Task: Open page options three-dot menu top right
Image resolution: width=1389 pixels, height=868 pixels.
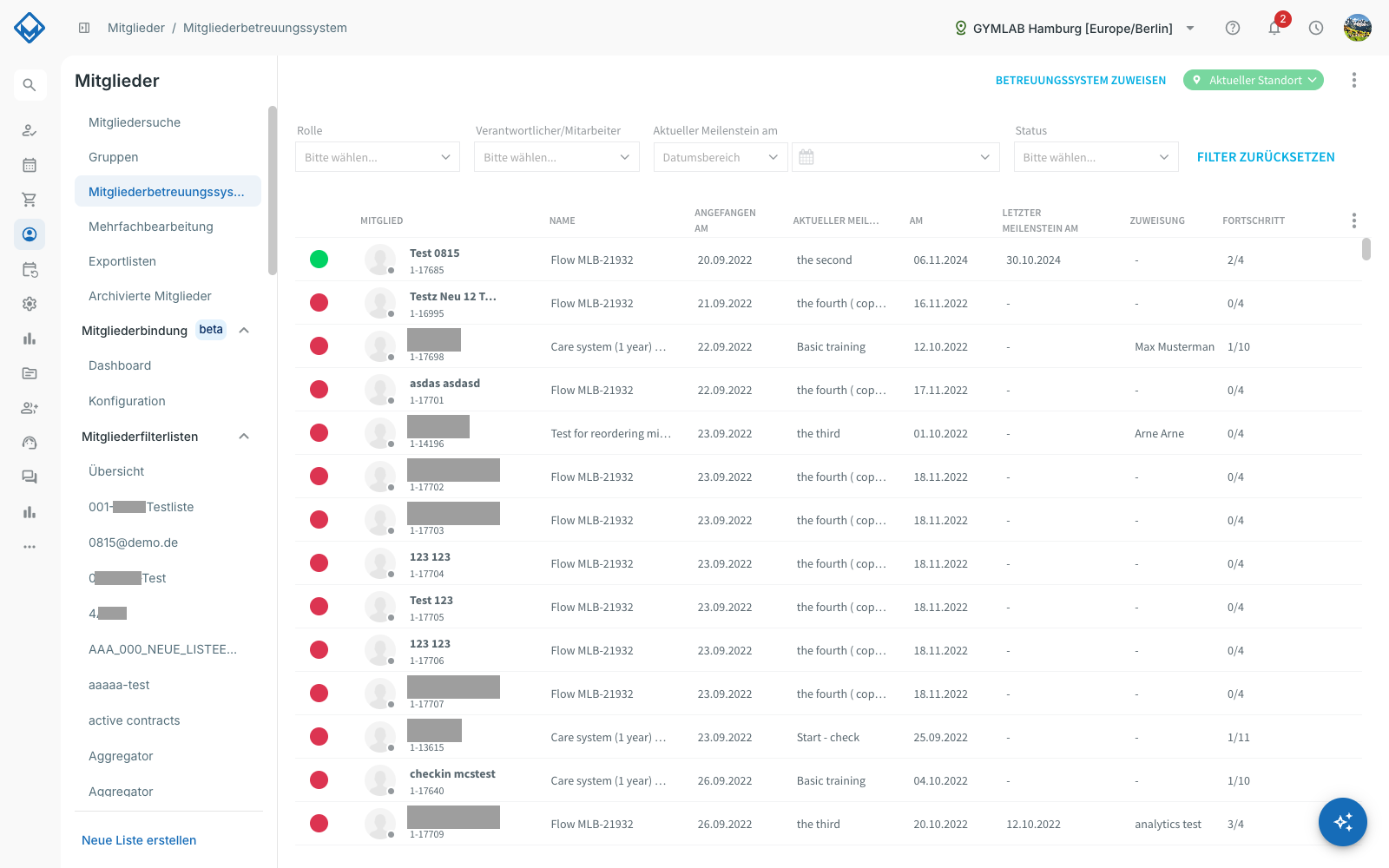Action: 1354,80
